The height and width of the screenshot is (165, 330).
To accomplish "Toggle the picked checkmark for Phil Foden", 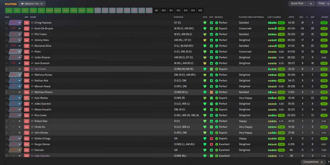I will [x=6, y=34].
